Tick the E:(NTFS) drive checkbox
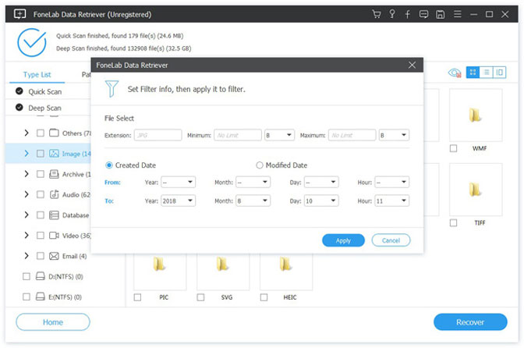Image resolution: width=524 pixels, height=348 pixels. click(x=26, y=297)
